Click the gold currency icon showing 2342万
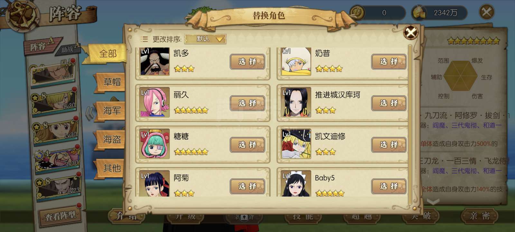The image size is (515, 232). 419,13
